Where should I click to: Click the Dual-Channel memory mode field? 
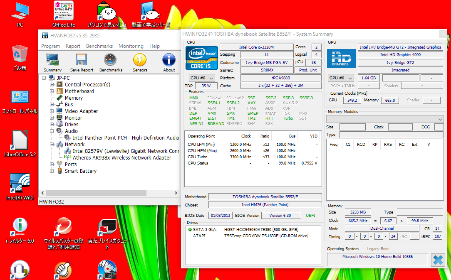(382, 228)
